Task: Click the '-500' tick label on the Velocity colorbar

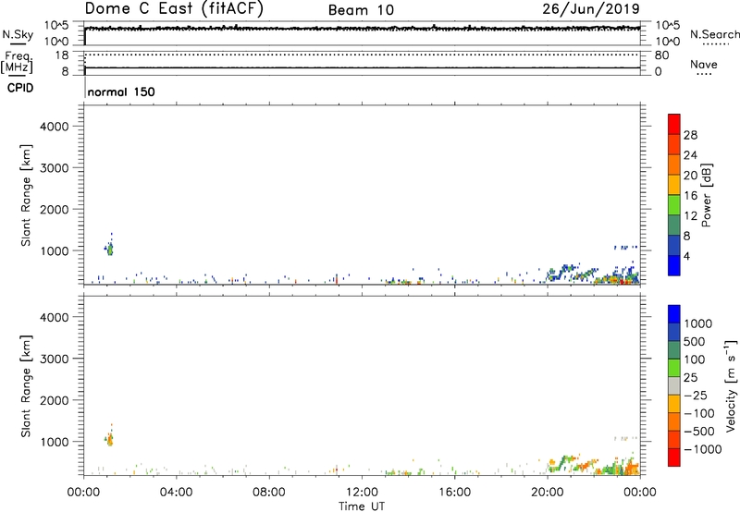Action: 698,431
